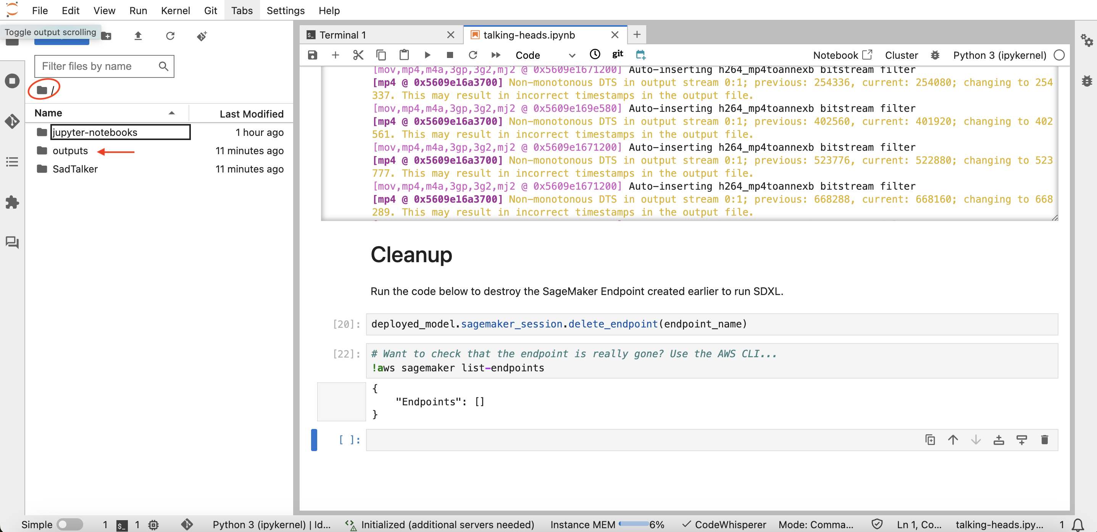The width and height of the screenshot is (1097, 532).
Task: Open the cell type Code dropdown
Action: click(545, 55)
